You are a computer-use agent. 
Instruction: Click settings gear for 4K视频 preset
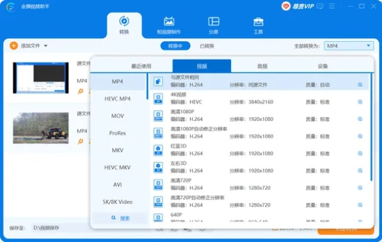coord(360,102)
